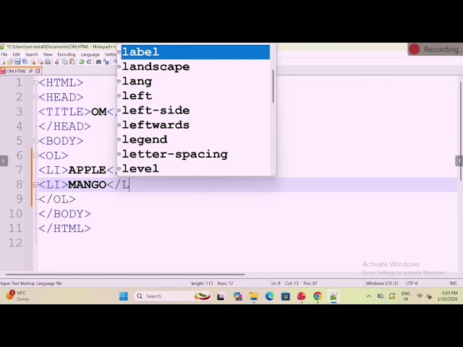Screen dimensions: 463x347
Task: Toggle the INS insert mode indicator
Action: (x=454, y=283)
